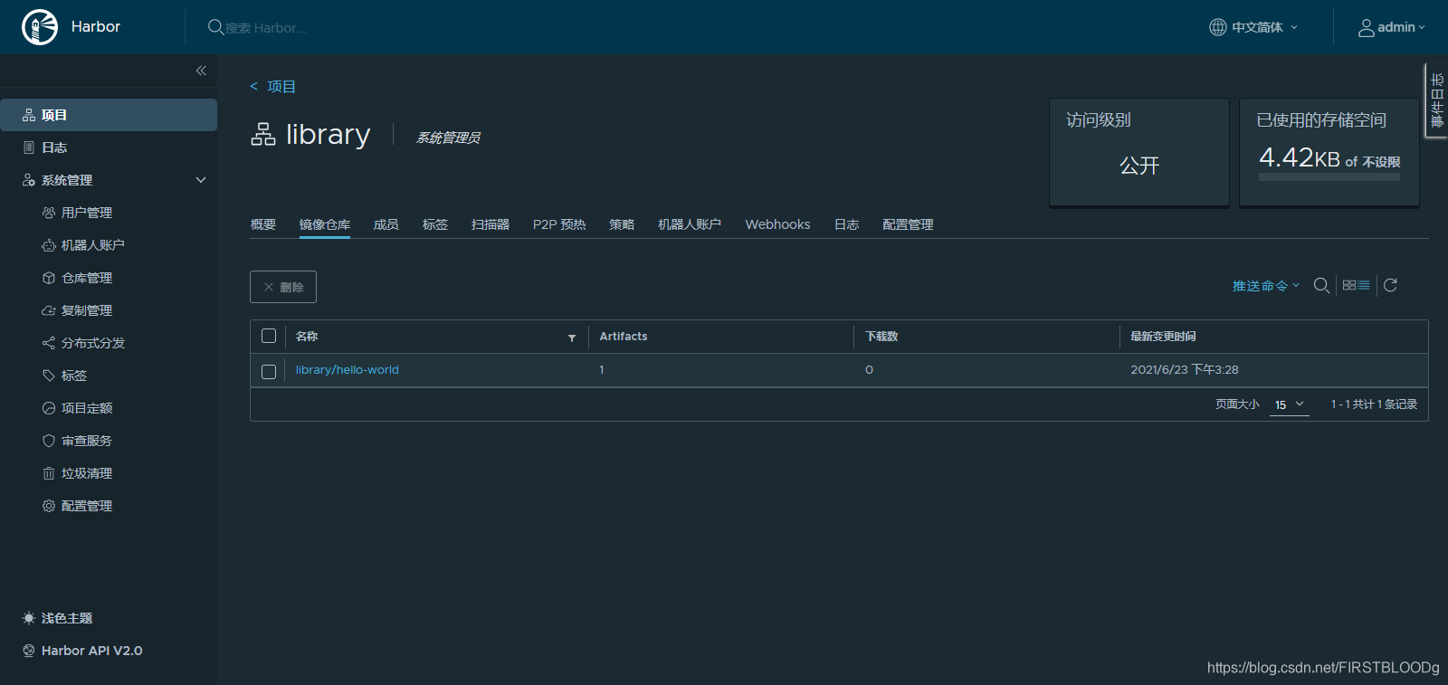Click the 项目定额 gauge icon
Screen dimensions: 1448x685
click(49, 408)
